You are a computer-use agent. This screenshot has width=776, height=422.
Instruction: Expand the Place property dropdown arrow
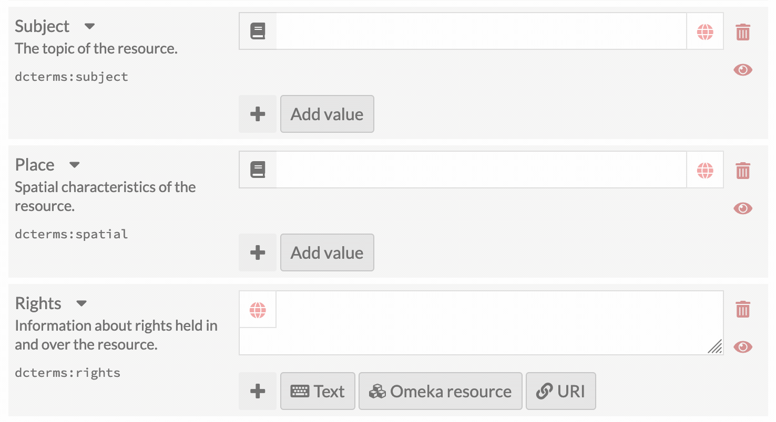pos(75,165)
